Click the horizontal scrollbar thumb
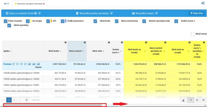 (x=53, y=105)
